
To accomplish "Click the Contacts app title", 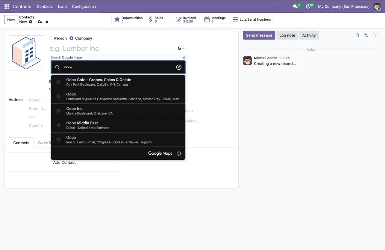I will (22, 6).
